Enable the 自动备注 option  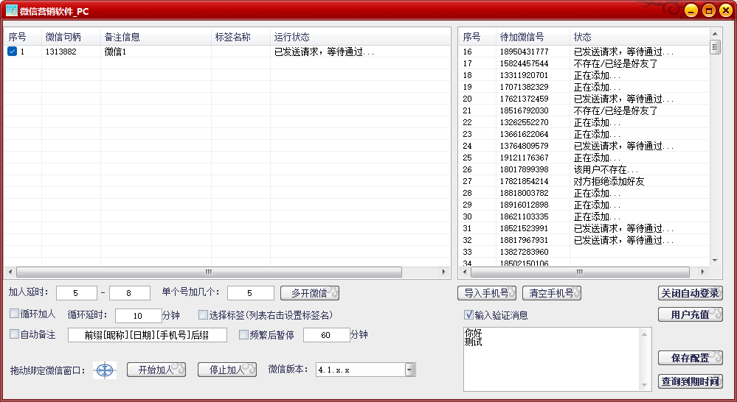[14, 334]
